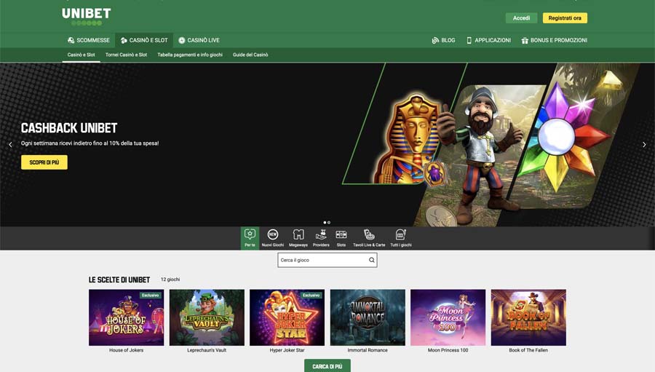Screen dimensions: 655x372
Task: Select the Nuovi Giochi category icon
Action: point(273,238)
